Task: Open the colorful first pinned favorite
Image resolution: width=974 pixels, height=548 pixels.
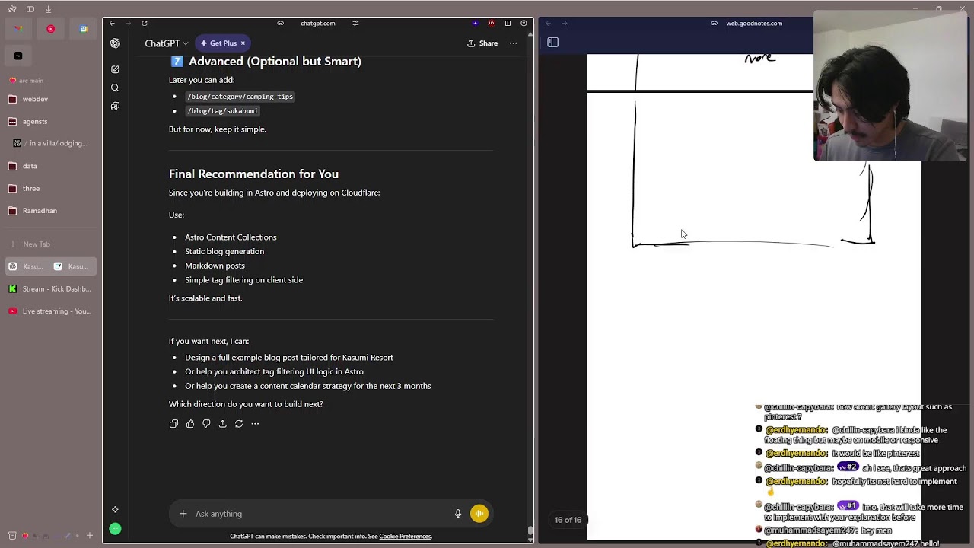Action: 18,29
